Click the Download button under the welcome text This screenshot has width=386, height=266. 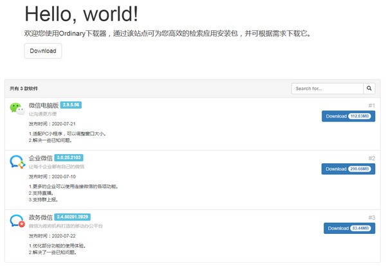pos(43,51)
